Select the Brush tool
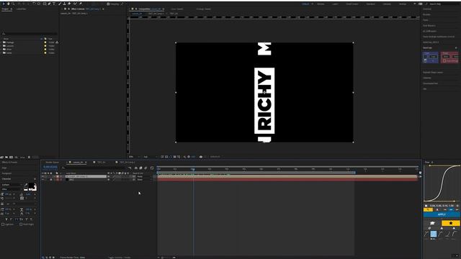 point(60,4)
